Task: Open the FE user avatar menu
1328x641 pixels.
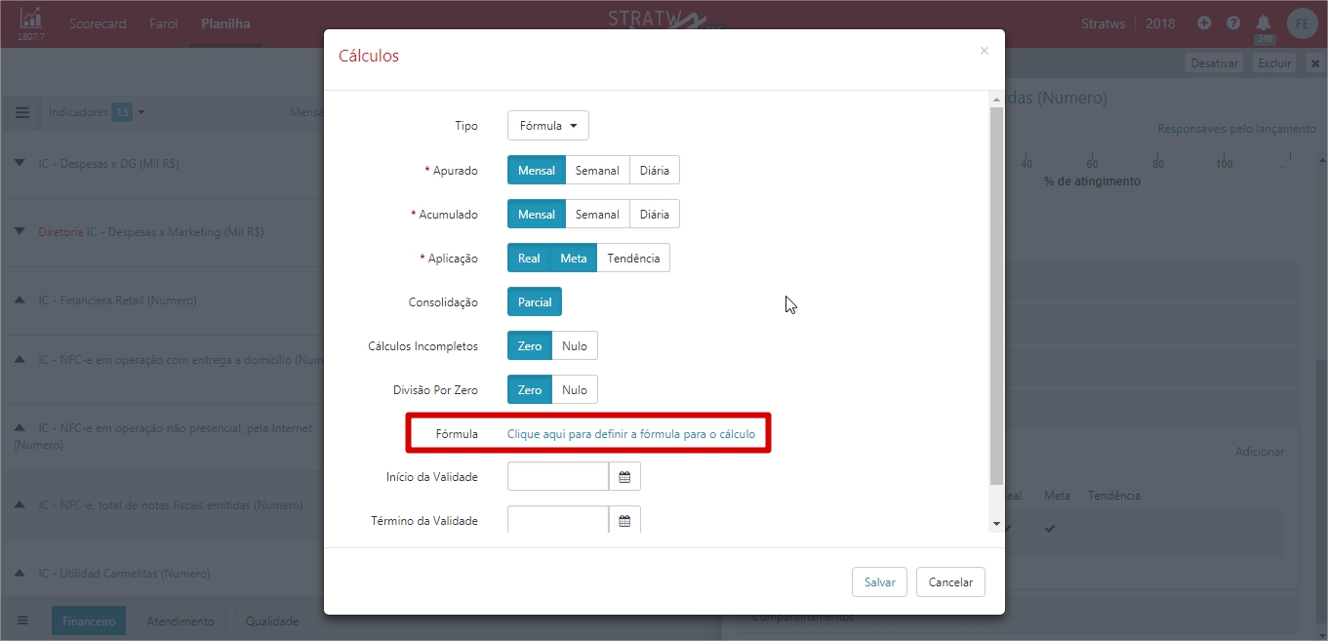Action: pos(1303,23)
